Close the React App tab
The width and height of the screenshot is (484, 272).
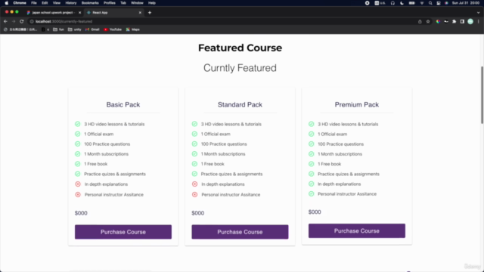[140, 13]
